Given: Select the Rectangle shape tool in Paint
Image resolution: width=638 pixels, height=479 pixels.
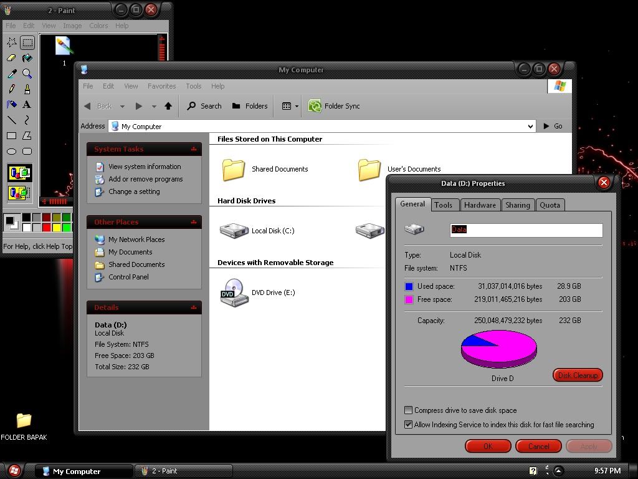Looking at the screenshot, I should pos(11,135).
